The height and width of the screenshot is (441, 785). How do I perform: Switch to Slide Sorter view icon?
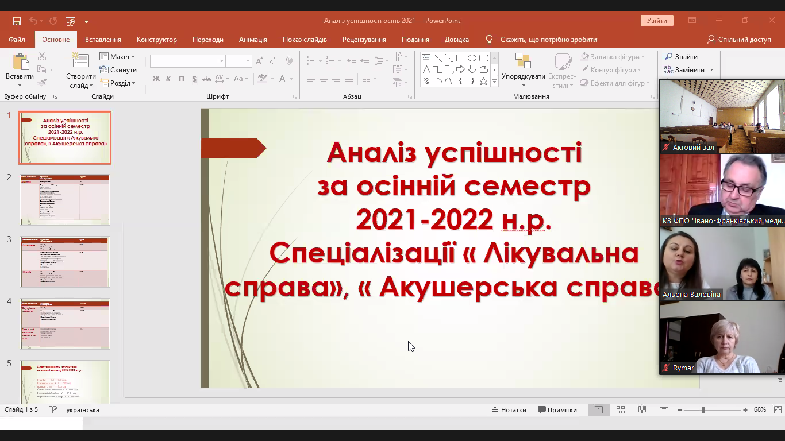pyautogui.click(x=621, y=410)
